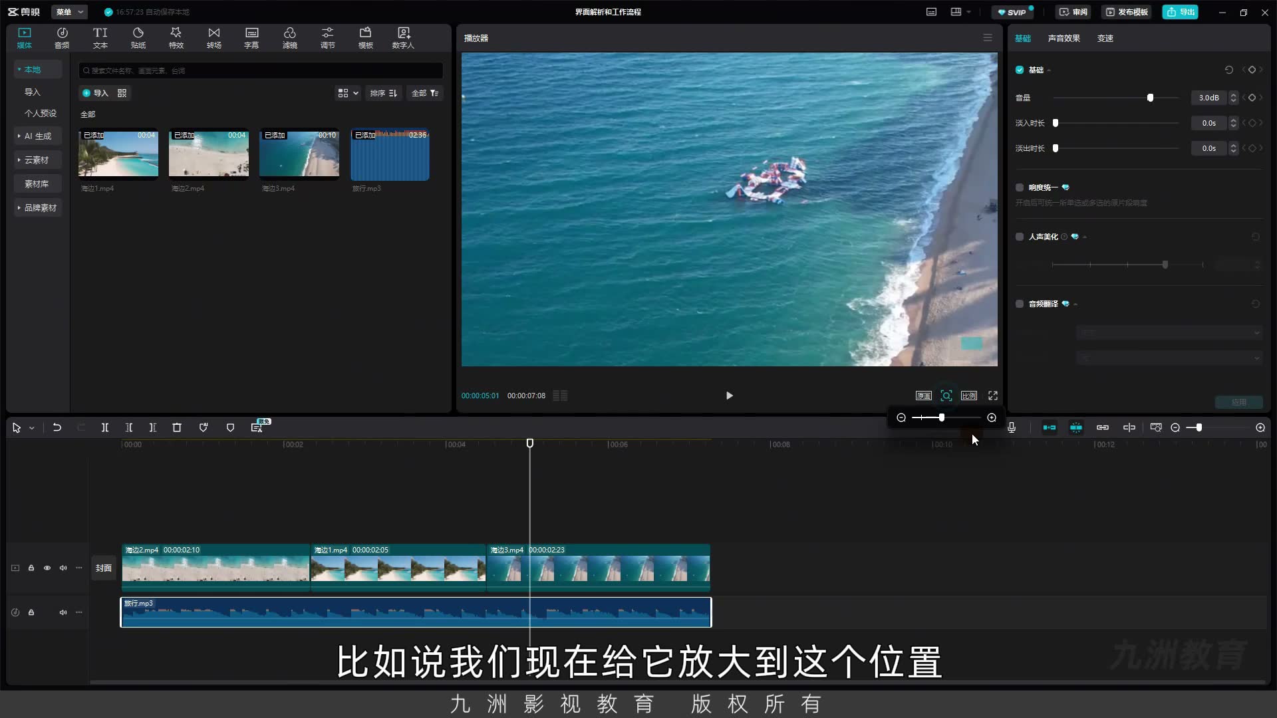1277x718 pixels.
Task: Open the 调节 adjustment tab
Action: (327, 38)
